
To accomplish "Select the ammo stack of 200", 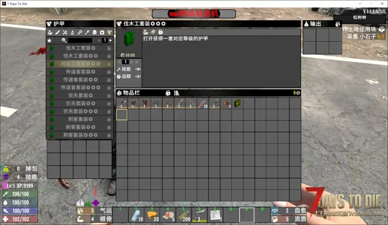I will (x=184, y=215).
